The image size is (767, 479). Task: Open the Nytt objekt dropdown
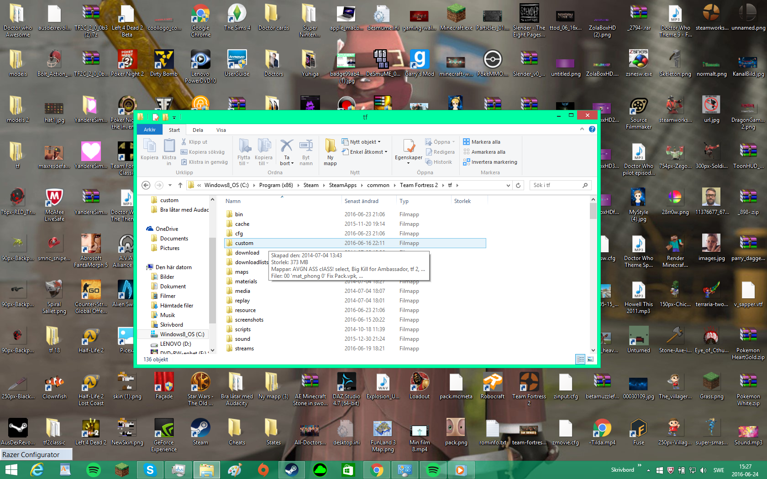pos(361,142)
